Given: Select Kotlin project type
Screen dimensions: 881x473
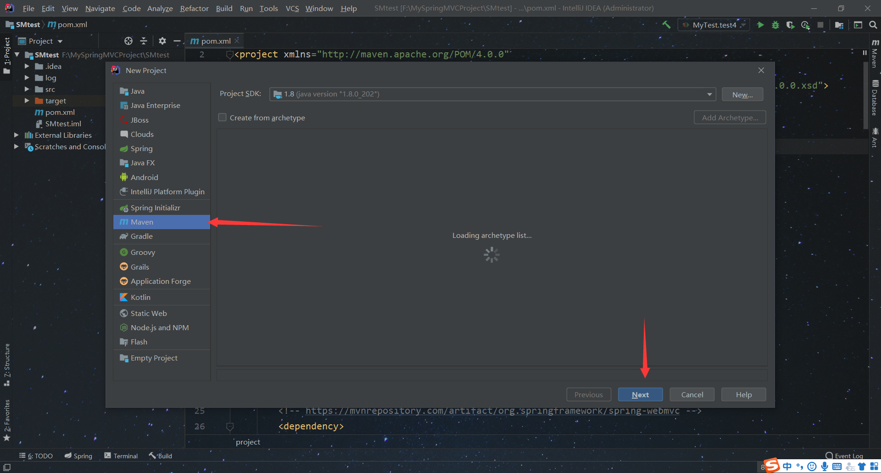Looking at the screenshot, I should click(162, 297).
